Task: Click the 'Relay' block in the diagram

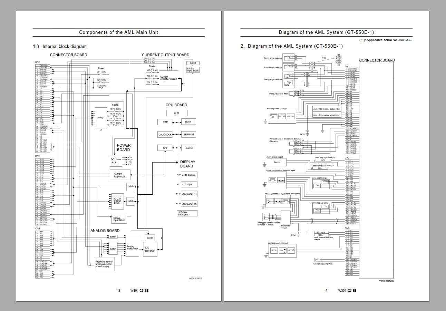Action: [x=100, y=118]
